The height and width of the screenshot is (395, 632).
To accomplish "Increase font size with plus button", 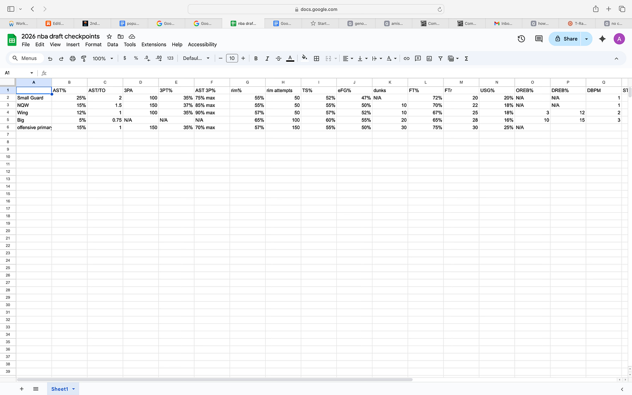I will (243, 58).
